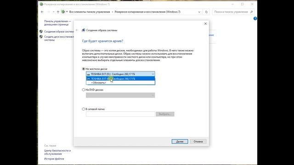Open 'Центр безопасности и обслуживания' link
The height and width of the screenshot is (165, 294).
(57, 152)
